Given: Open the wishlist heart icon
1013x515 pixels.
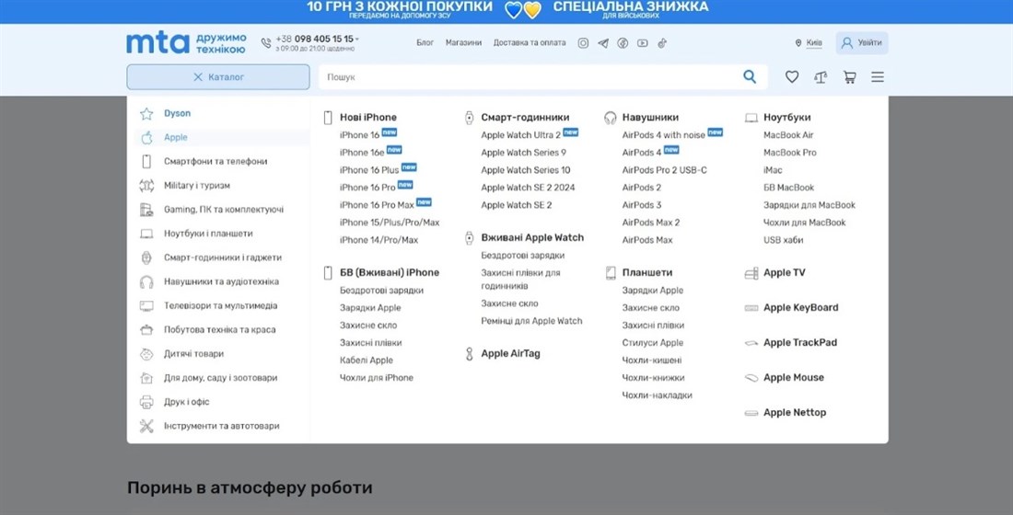Looking at the screenshot, I should [x=792, y=77].
